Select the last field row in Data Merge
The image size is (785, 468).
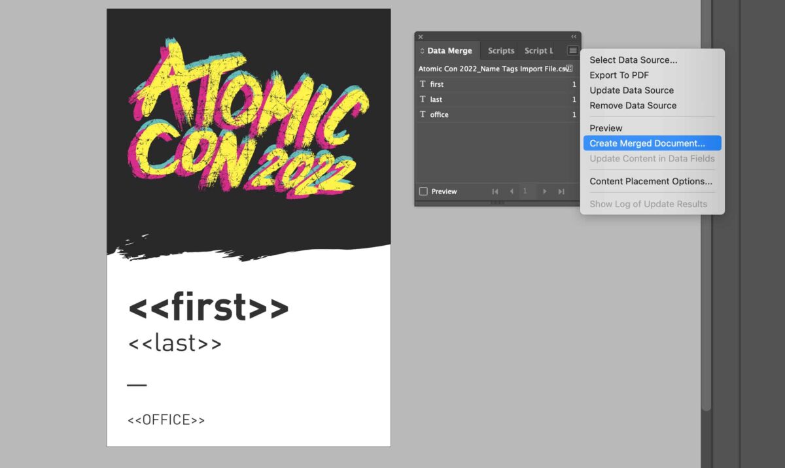click(458, 99)
